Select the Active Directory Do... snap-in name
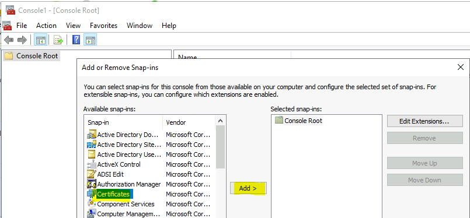This screenshot has width=470, height=218. (x=128, y=135)
